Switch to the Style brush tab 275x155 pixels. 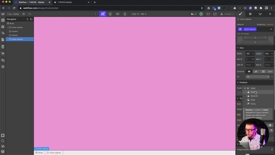point(241,14)
